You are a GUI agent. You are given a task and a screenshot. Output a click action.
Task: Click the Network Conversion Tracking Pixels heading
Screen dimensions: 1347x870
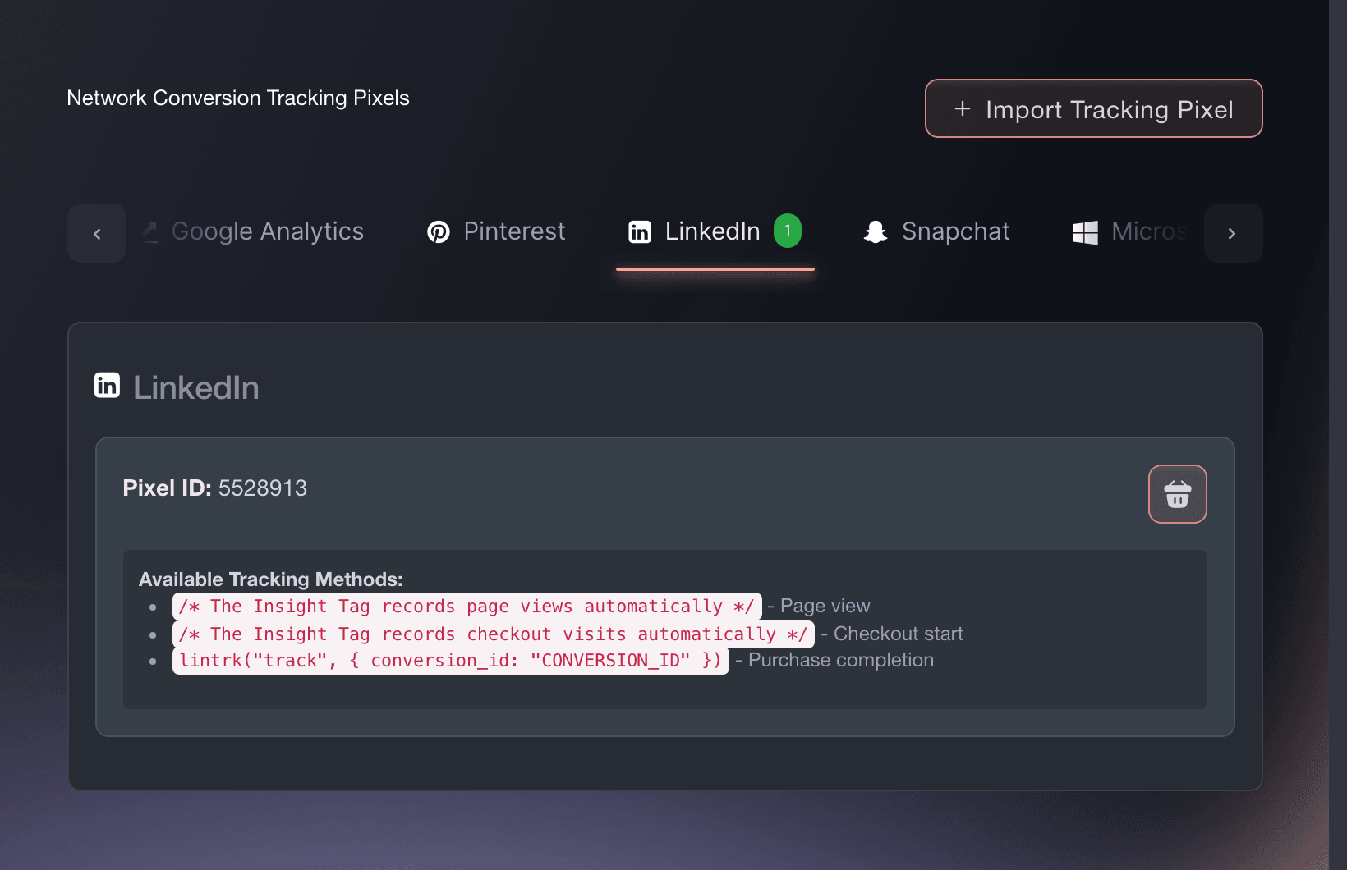[x=238, y=98]
